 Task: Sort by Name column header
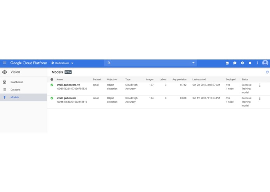click(x=59, y=79)
